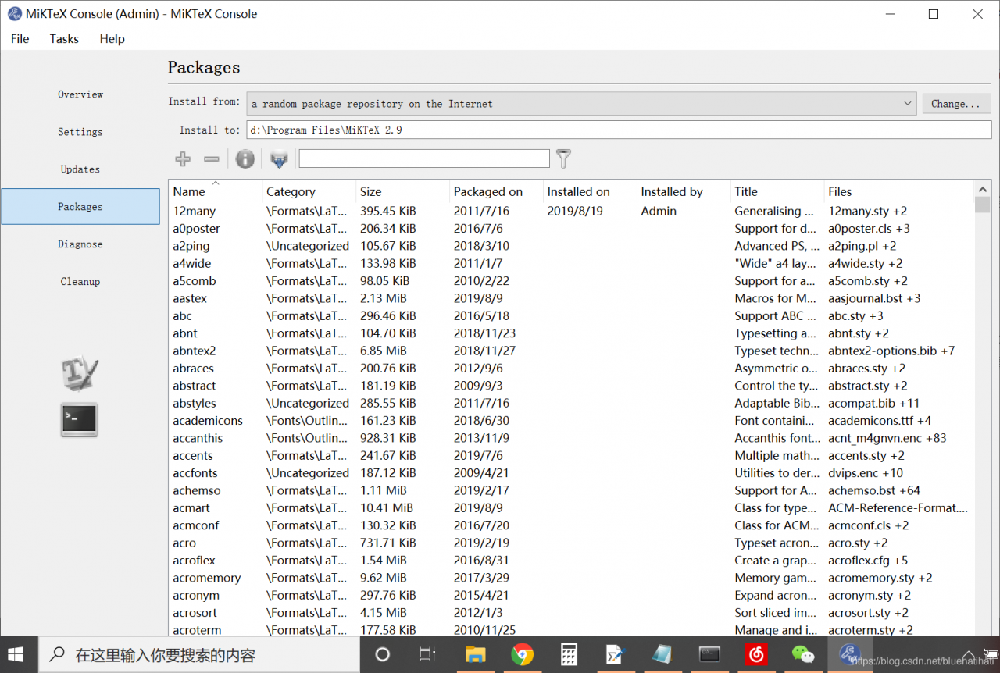
Task: Sort list by Packaged on column
Action: pos(488,192)
